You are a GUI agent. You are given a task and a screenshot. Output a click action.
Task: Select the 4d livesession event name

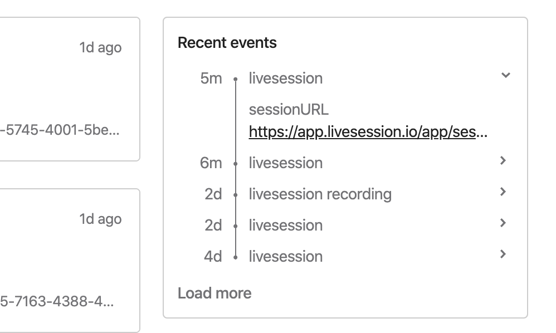(286, 256)
